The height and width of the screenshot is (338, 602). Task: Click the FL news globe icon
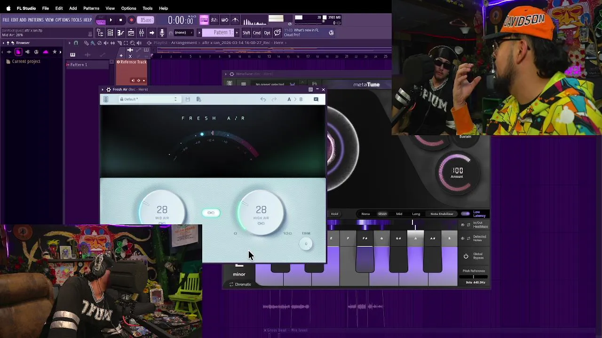tap(331, 32)
